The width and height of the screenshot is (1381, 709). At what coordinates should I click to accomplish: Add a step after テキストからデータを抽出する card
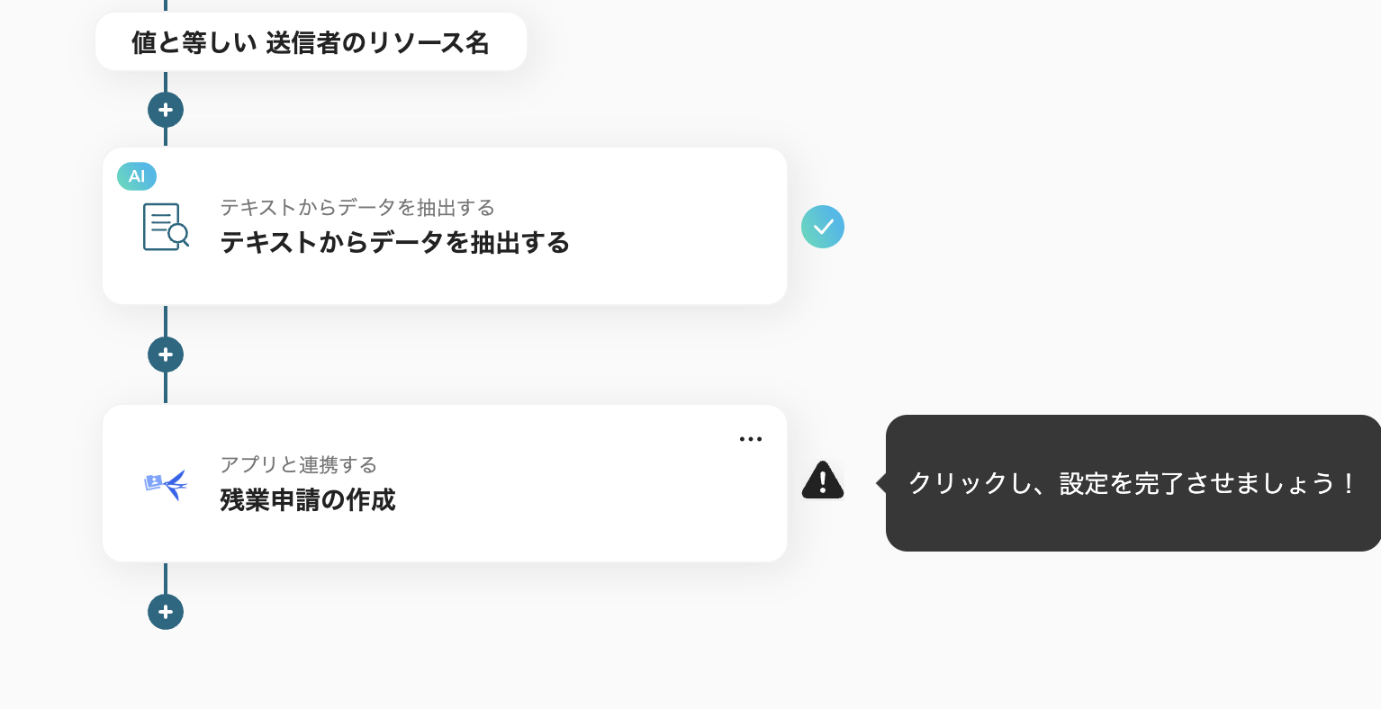pos(166,354)
